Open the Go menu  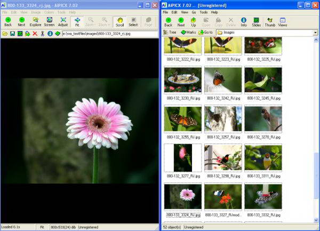(x=194, y=12)
